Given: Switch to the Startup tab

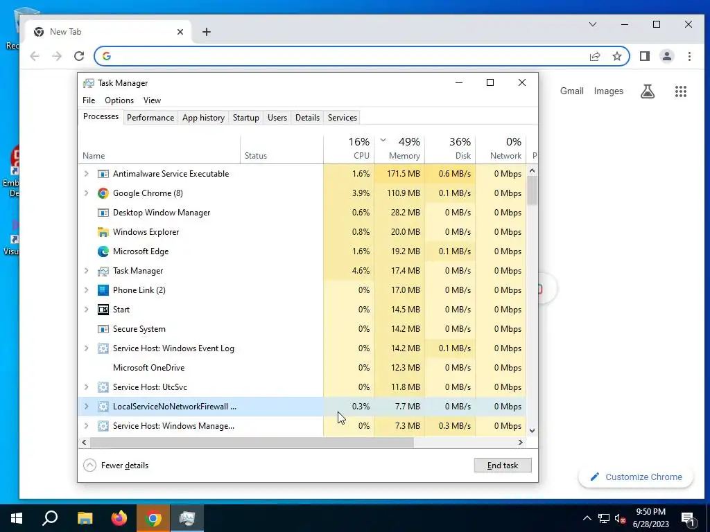Looking at the screenshot, I should pos(246,118).
